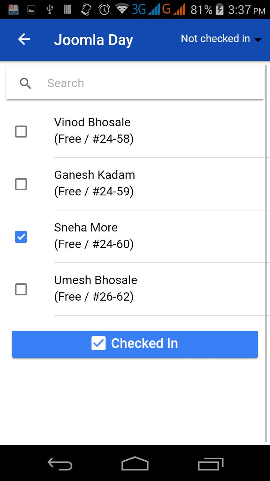
Task: Click the search magnifier icon
Action: (25, 83)
